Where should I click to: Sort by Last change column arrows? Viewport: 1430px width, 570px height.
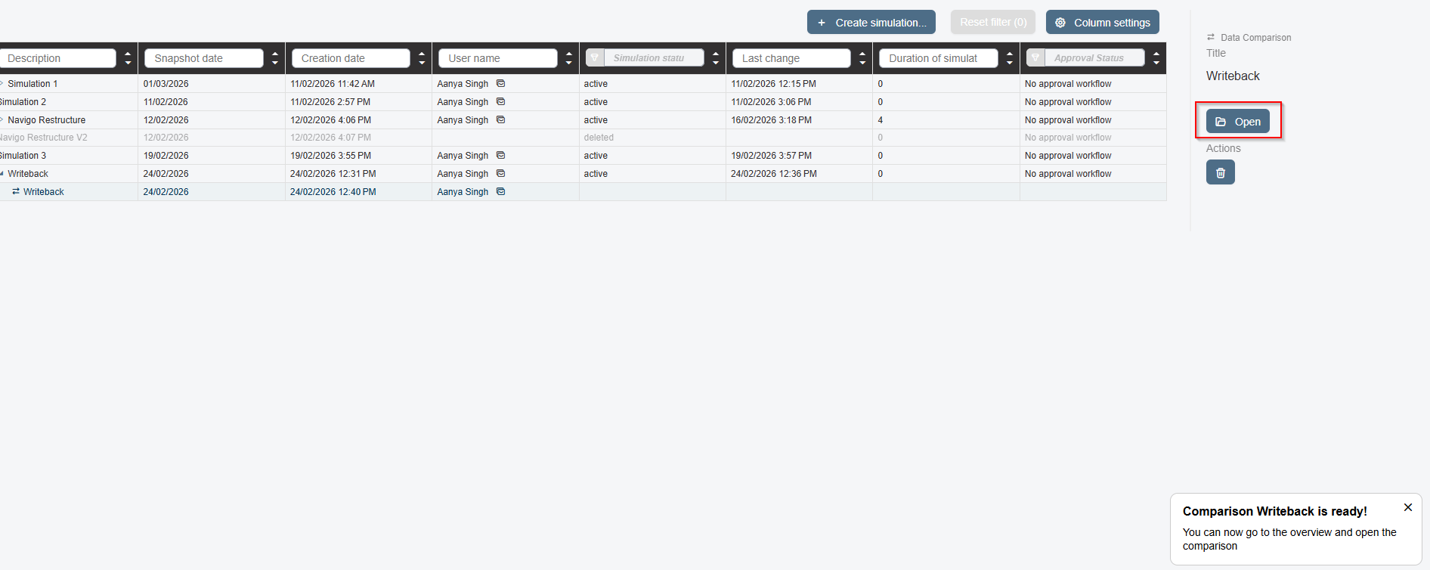point(862,58)
